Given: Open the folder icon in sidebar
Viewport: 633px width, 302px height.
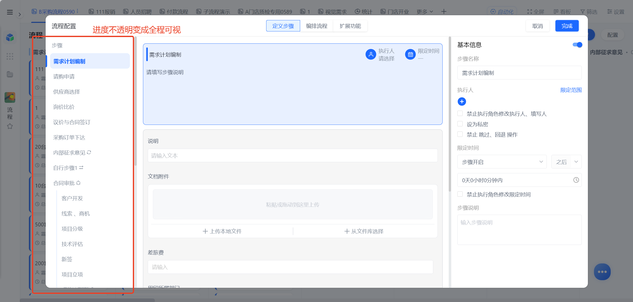Looking at the screenshot, I should point(10,74).
